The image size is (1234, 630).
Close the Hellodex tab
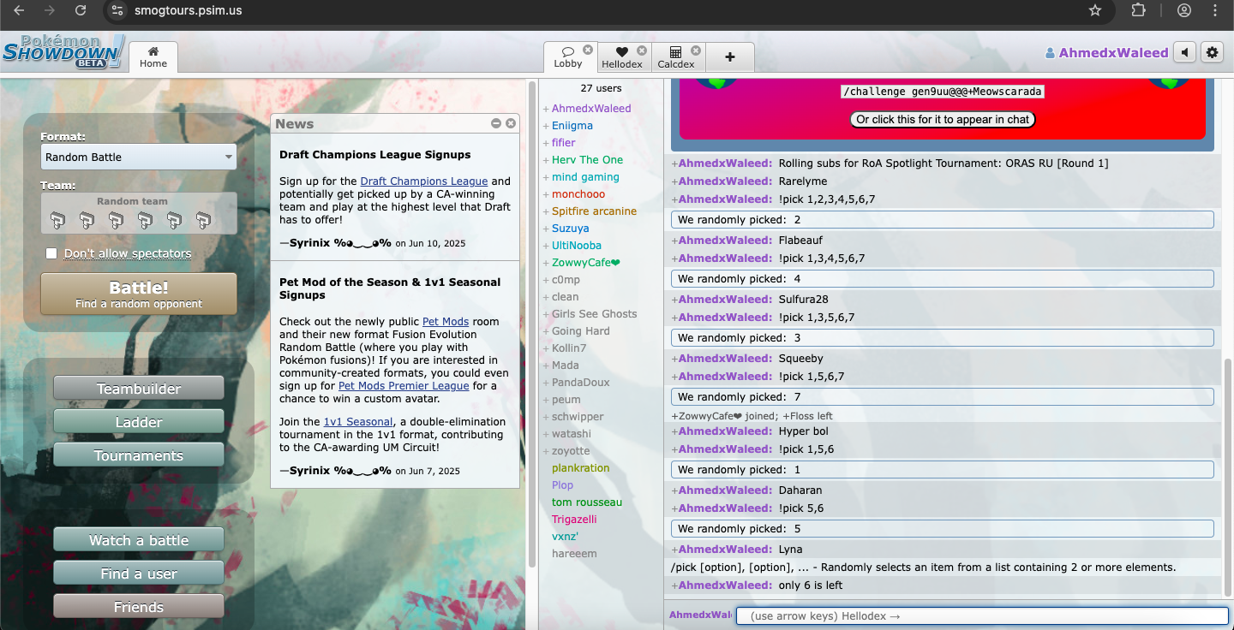(642, 50)
